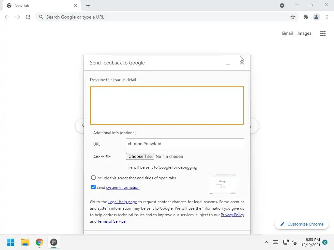Click the muted volume tray icon

tap(294, 242)
